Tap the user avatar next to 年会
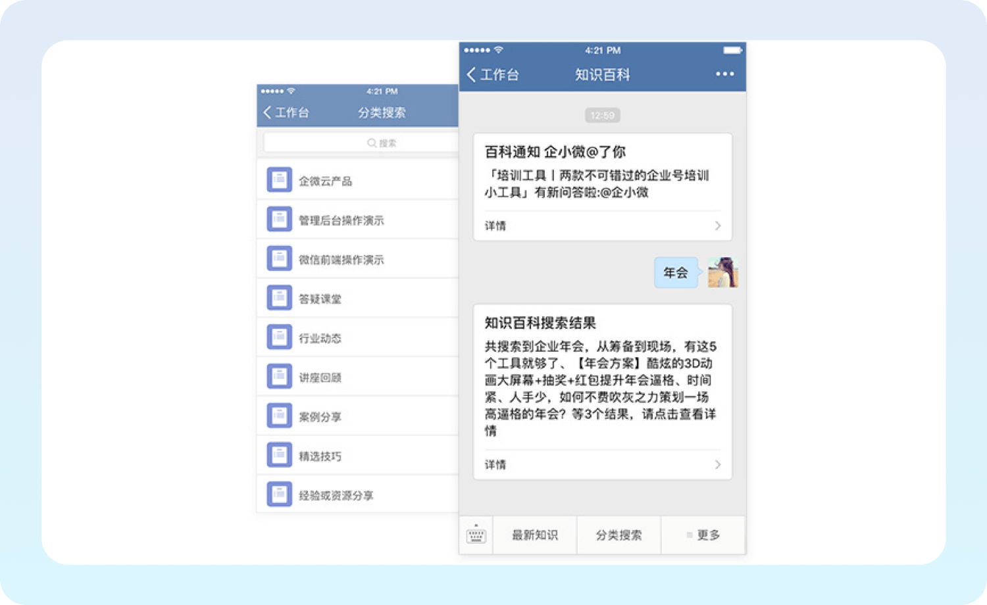 722,272
